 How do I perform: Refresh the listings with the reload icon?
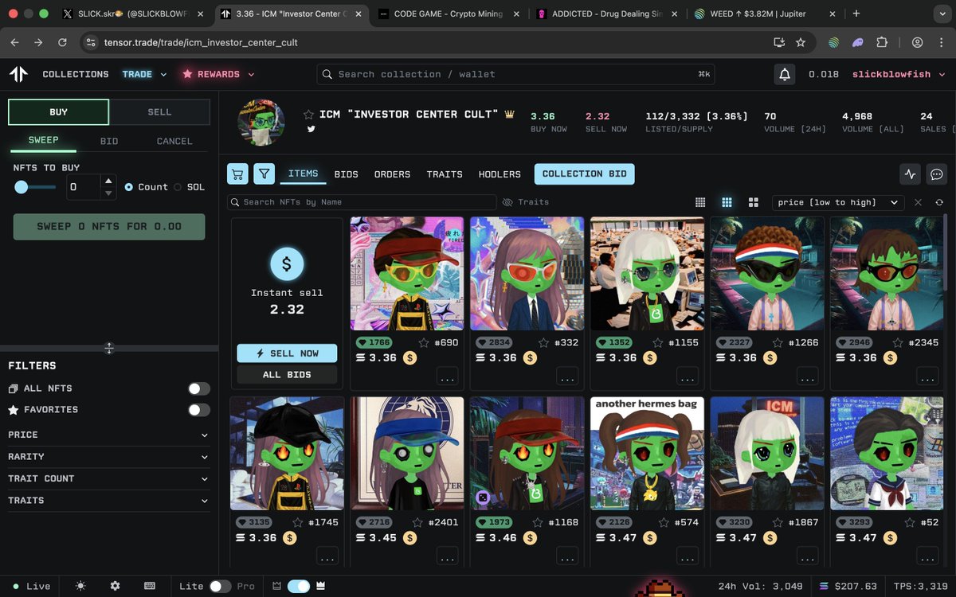[939, 202]
